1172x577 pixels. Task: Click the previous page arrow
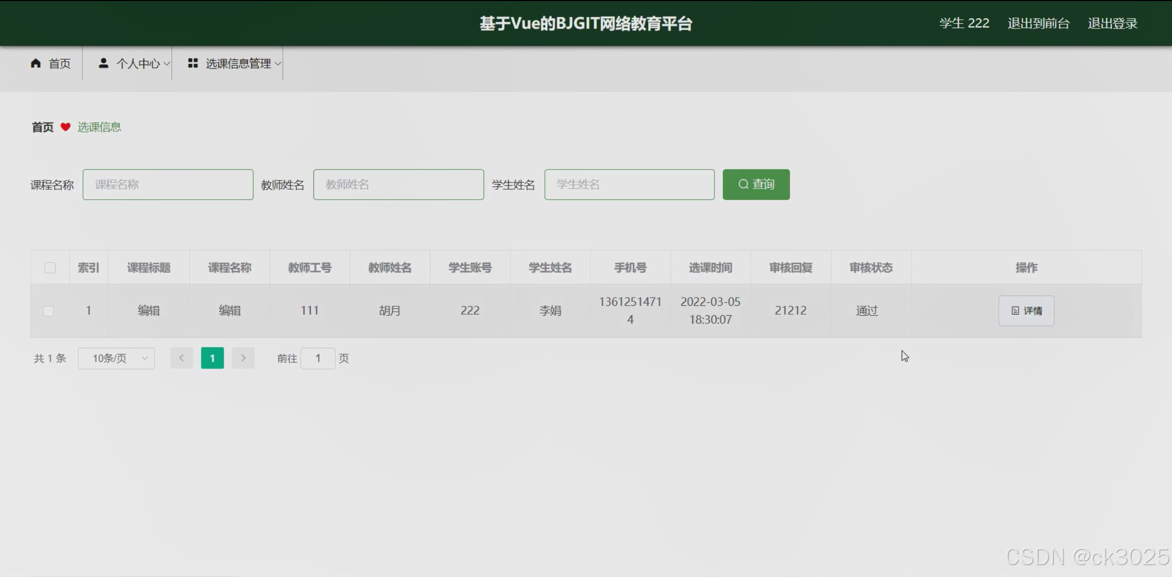click(182, 358)
